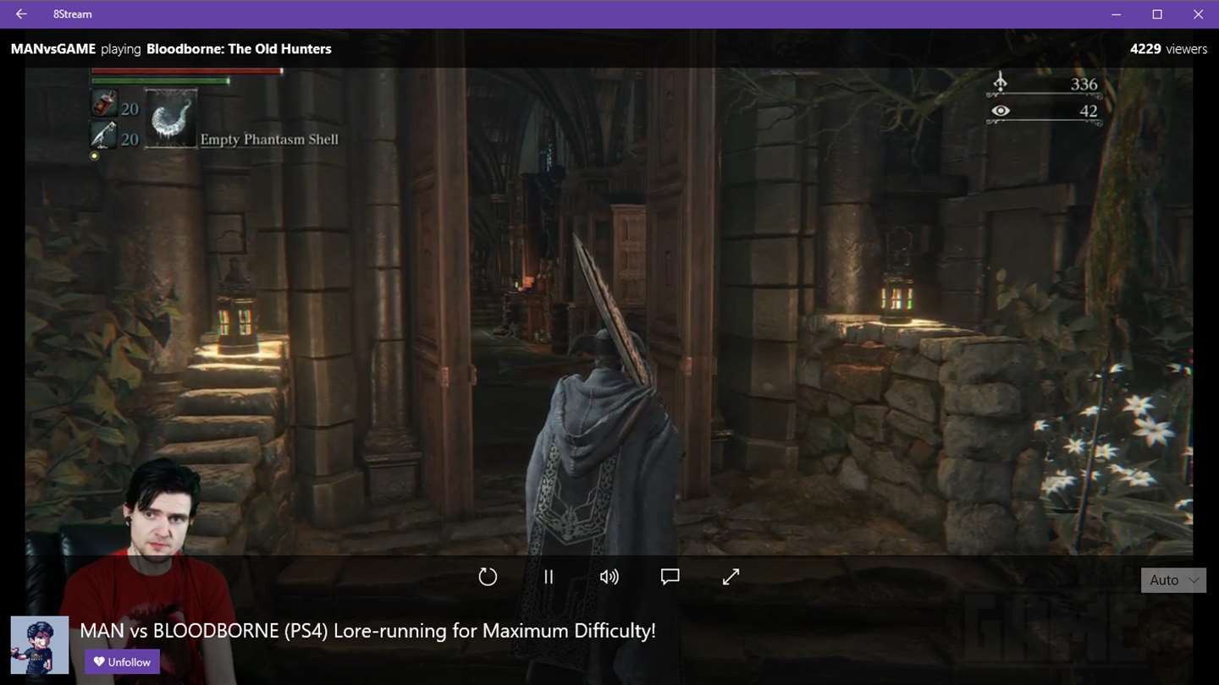Screen dimensions: 1219x685
Task: Select the 8Stream app title
Action: [x=73, y=14]
